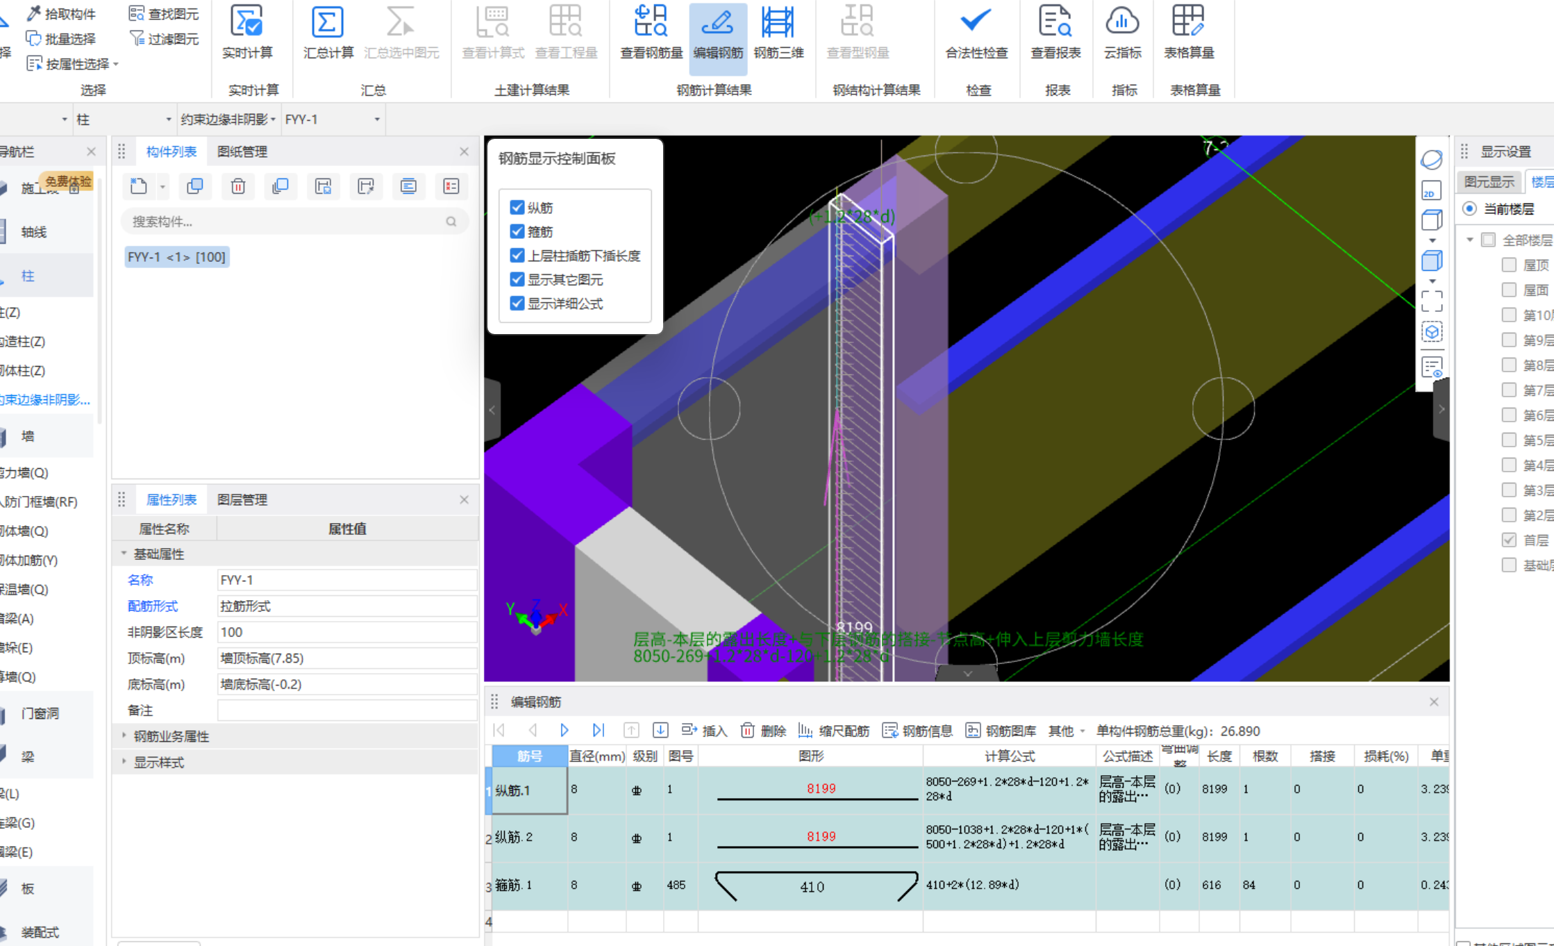The height and width of the screenshot is (946, 1554).
Task: Move rebar row down icon
Action: coord(660,730)
